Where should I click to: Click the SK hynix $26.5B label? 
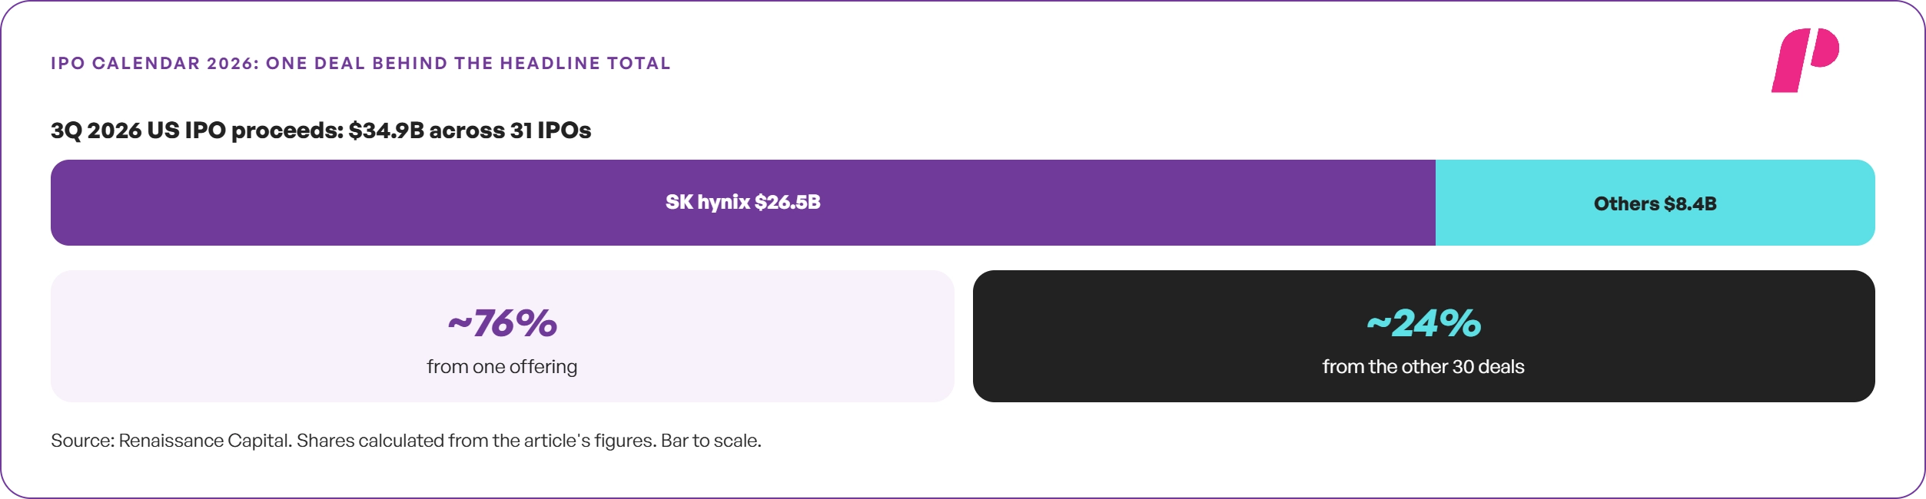(x=743, y=202)
